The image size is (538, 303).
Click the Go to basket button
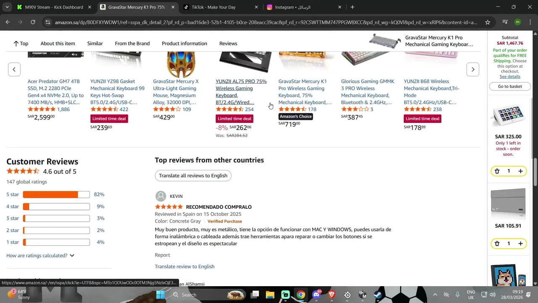coord(510,86)
